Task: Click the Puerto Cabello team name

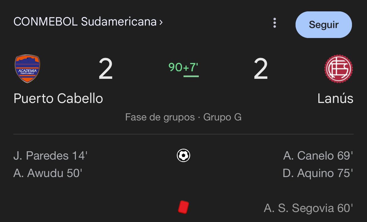Action: pos(58,98)
